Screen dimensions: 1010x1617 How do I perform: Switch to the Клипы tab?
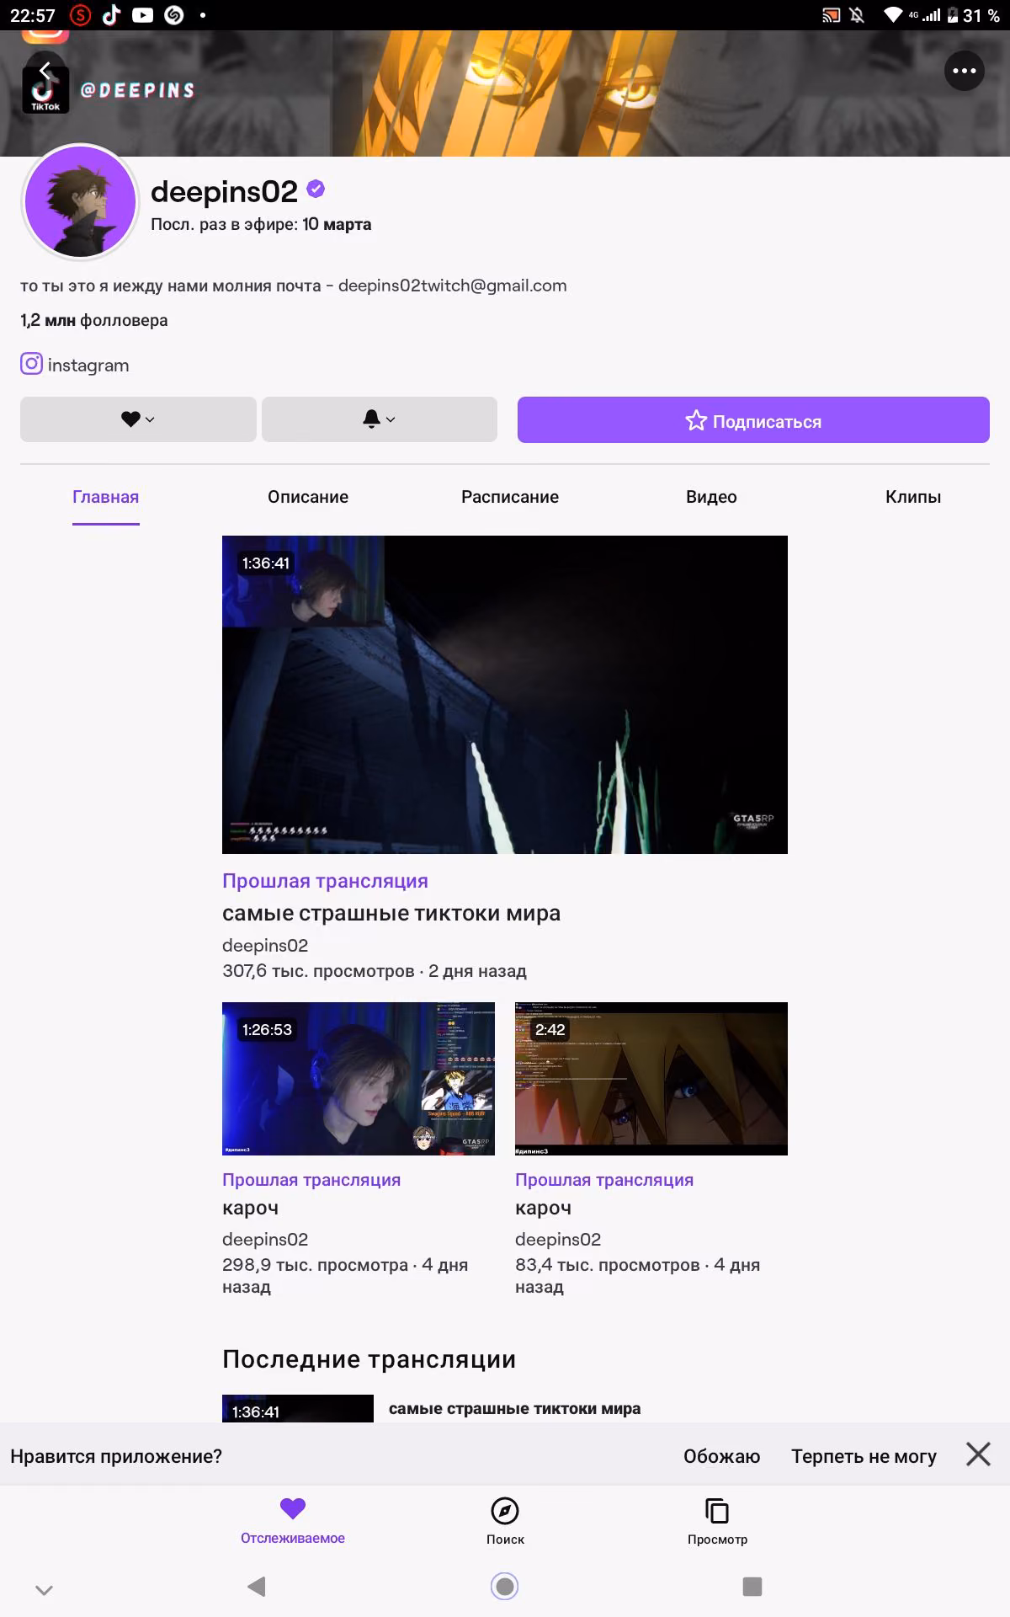(x=913, y=497)
